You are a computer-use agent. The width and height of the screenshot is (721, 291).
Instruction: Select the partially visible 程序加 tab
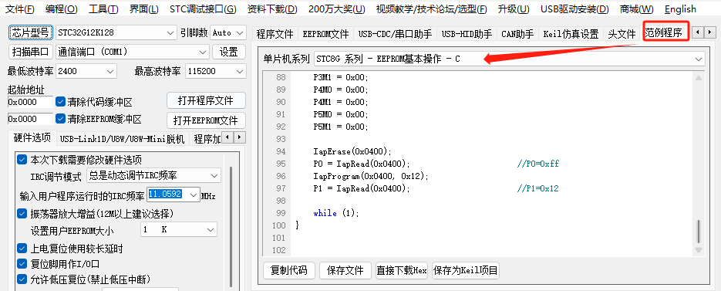207,139
